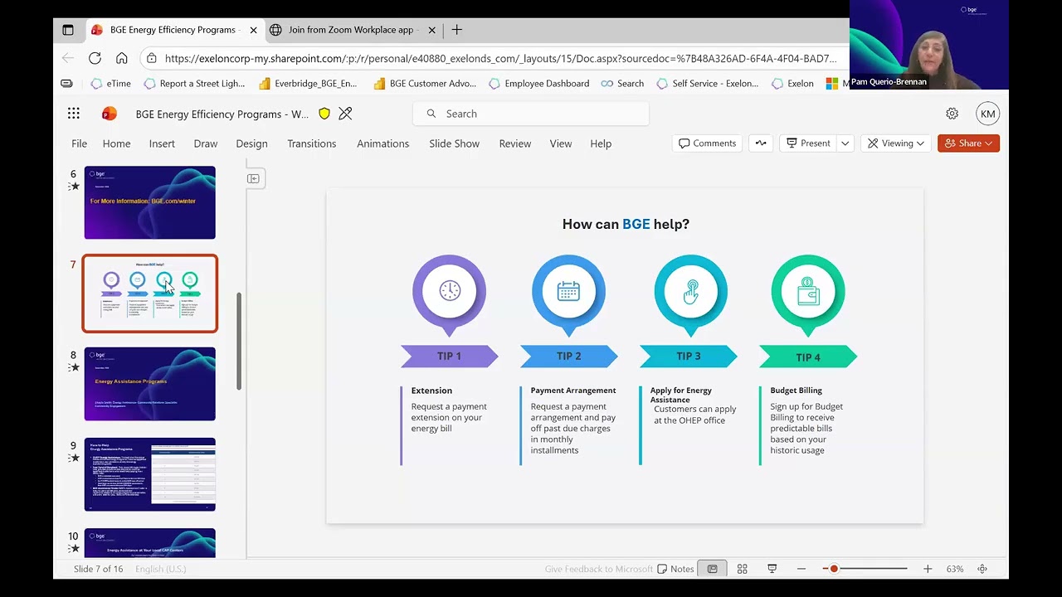Click the Tip 4 wallet icon on slide

(x=808, y=291)
